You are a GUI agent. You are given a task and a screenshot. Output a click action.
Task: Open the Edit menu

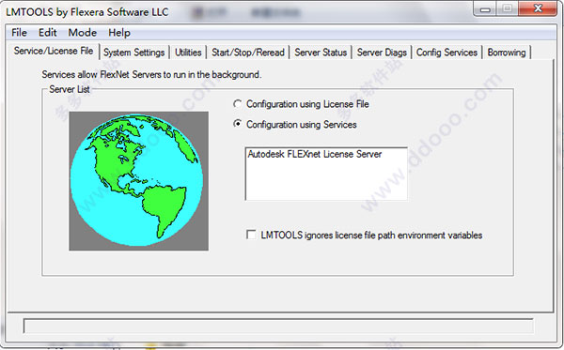coord(48,33)
